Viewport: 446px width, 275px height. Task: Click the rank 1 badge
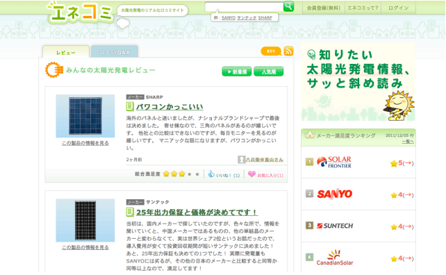[x=309, y=162]
